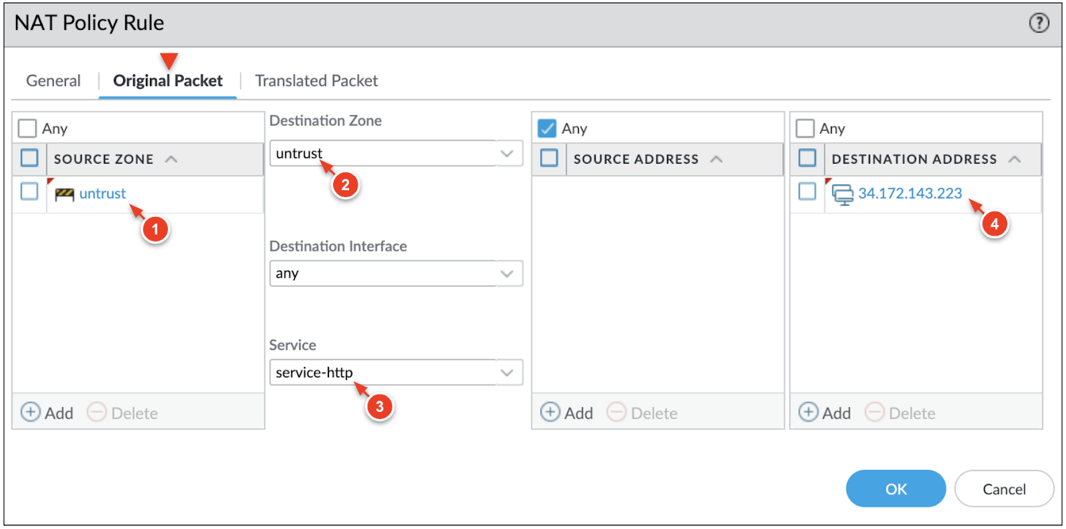The width and height of the screenshot is (1066, 529).
Task: Click the untrust zone barrier icon
Action: click(x=65, y=194)
